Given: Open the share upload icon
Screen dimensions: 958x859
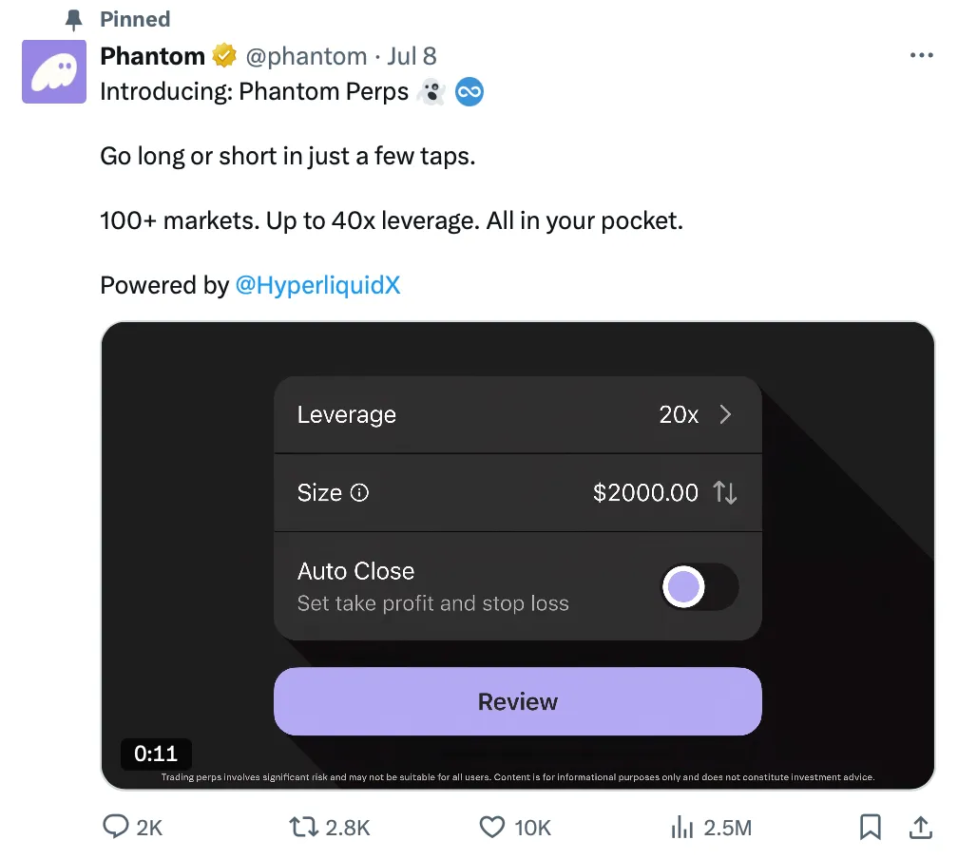Looking at the screenshot, I should [922, 827].
